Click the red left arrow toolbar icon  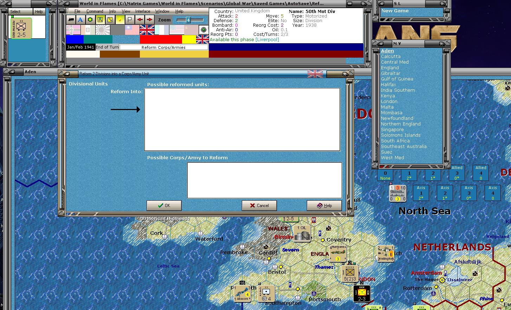click(140, 20)
